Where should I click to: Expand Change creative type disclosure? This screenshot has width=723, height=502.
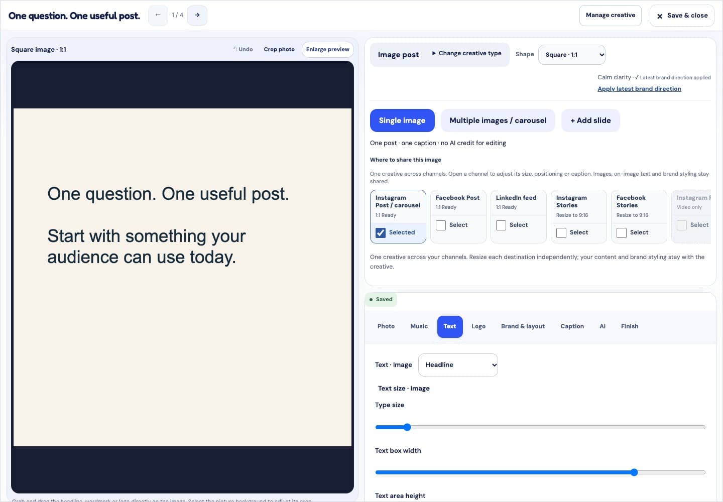point(466,53)
